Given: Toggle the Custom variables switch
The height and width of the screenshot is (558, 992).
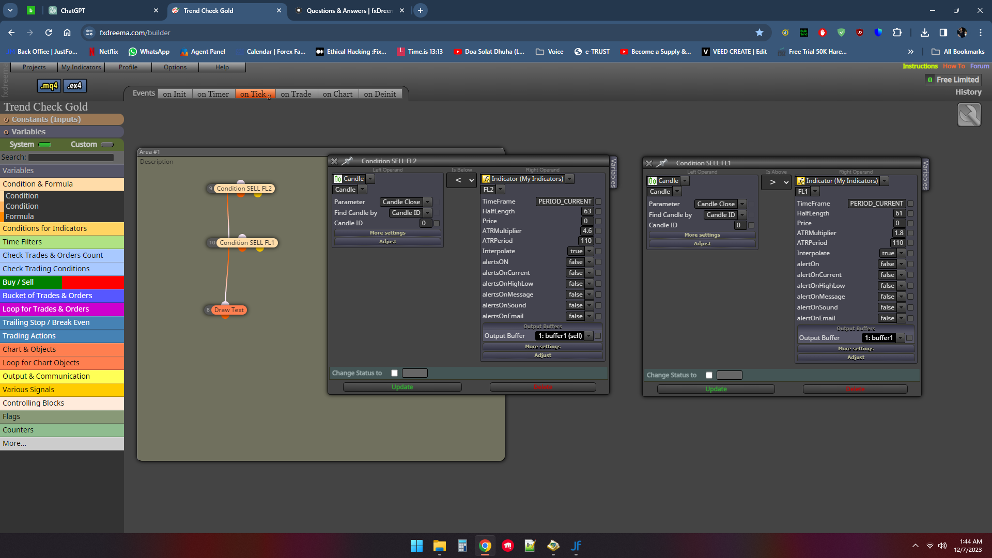Looking at the screenshot, I should 107,145.
